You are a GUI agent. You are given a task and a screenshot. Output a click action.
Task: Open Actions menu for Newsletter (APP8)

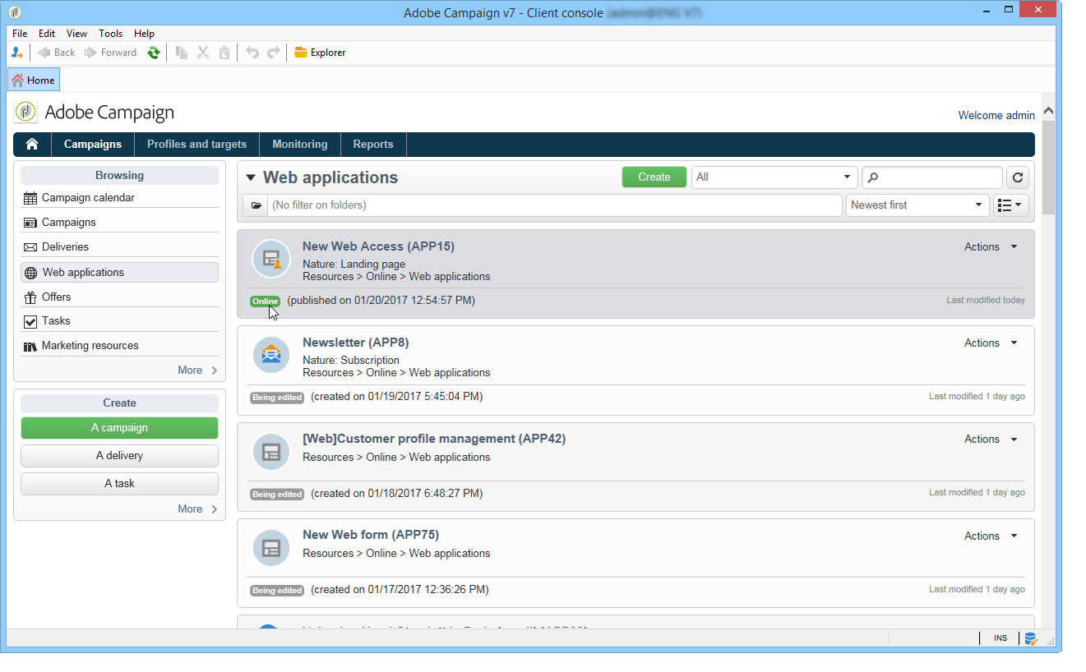(991, 343)
